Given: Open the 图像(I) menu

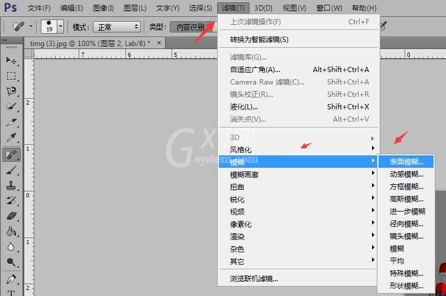Looking at the screenshot, I should (x=104, y=8).
